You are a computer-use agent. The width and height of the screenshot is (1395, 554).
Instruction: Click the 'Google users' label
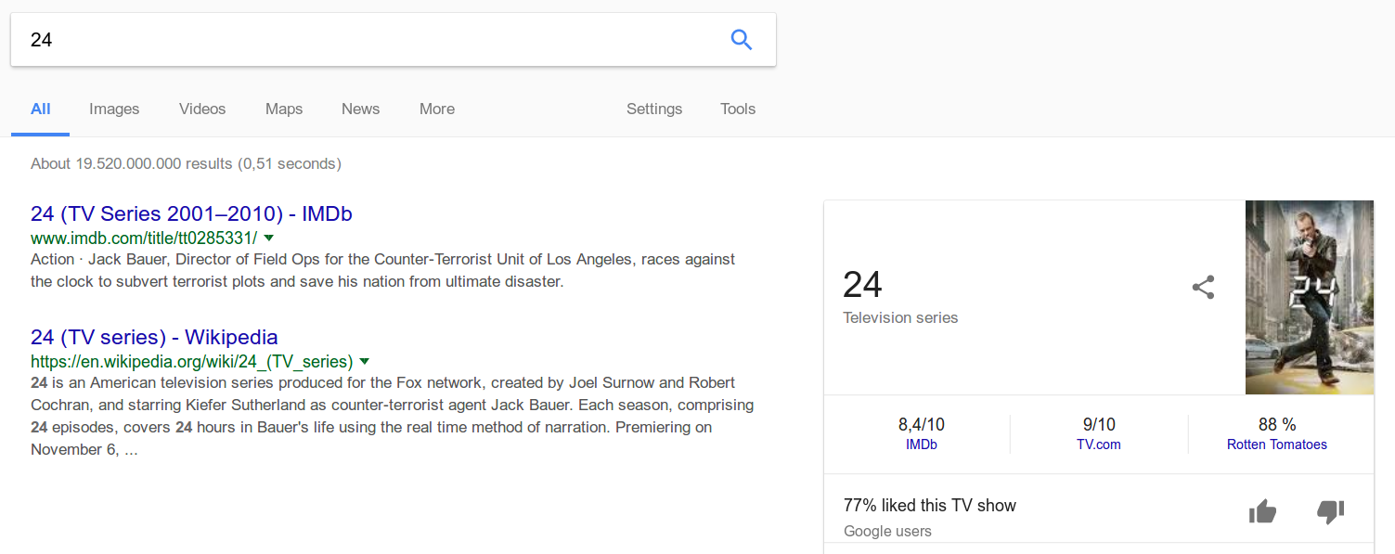[x=887, y=531]
